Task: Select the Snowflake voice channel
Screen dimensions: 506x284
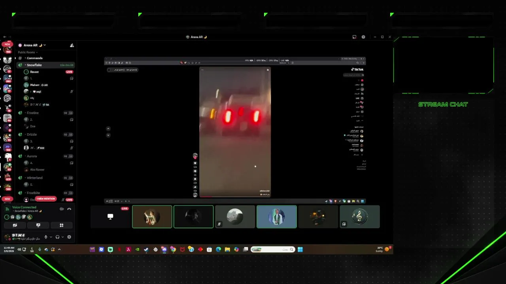Action: coord(45,65)
